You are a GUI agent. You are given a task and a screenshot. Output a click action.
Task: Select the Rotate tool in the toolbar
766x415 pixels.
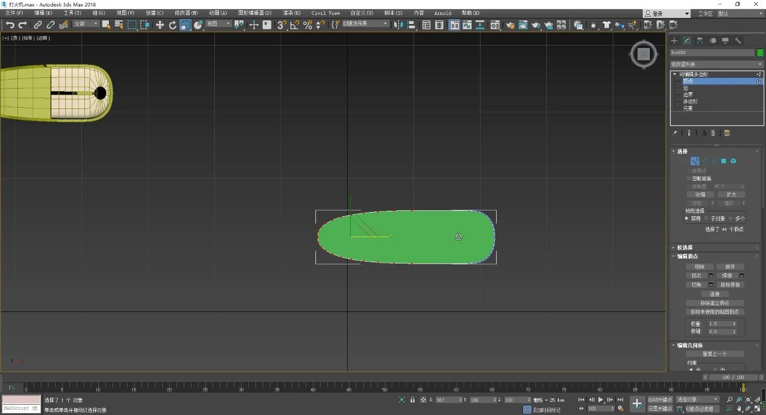(172, 25)
